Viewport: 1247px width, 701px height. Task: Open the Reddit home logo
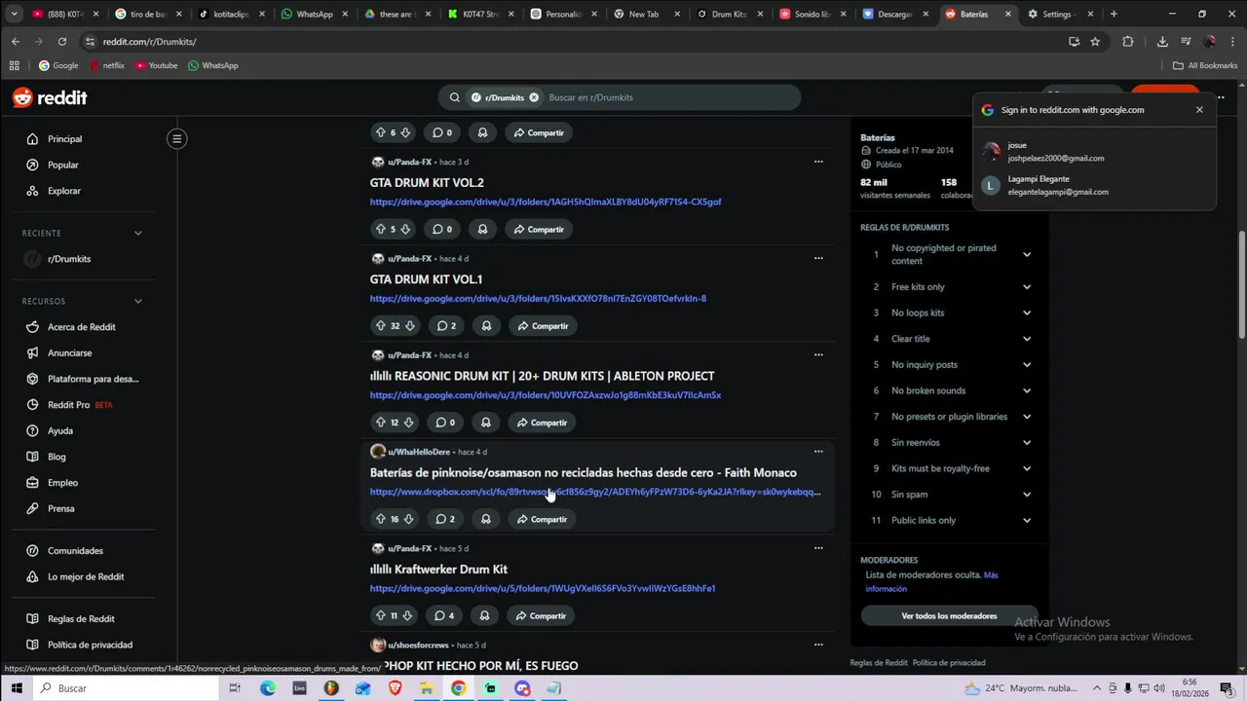(x=50, y=97)
